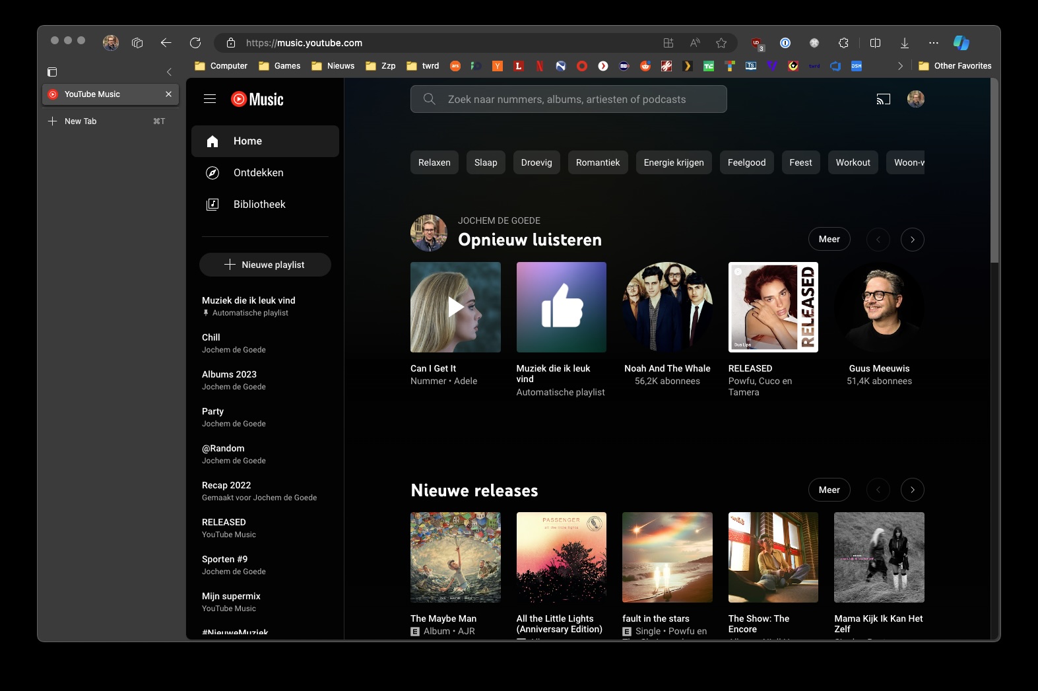Open Ontdekken in the sidebar
Screen dimensions: 1038x691
tap(265, 173)
